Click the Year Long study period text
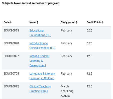Viewport: 113px width, 99px height. pyautogui.click(x=67, y=91)
